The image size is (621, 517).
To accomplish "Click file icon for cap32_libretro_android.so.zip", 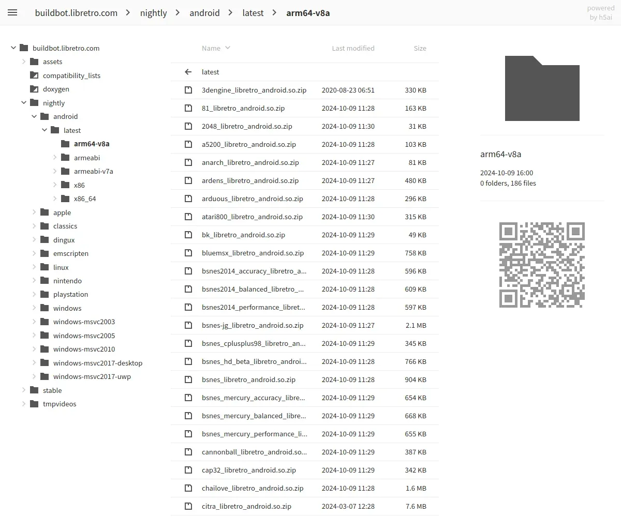I will (188, 470).
